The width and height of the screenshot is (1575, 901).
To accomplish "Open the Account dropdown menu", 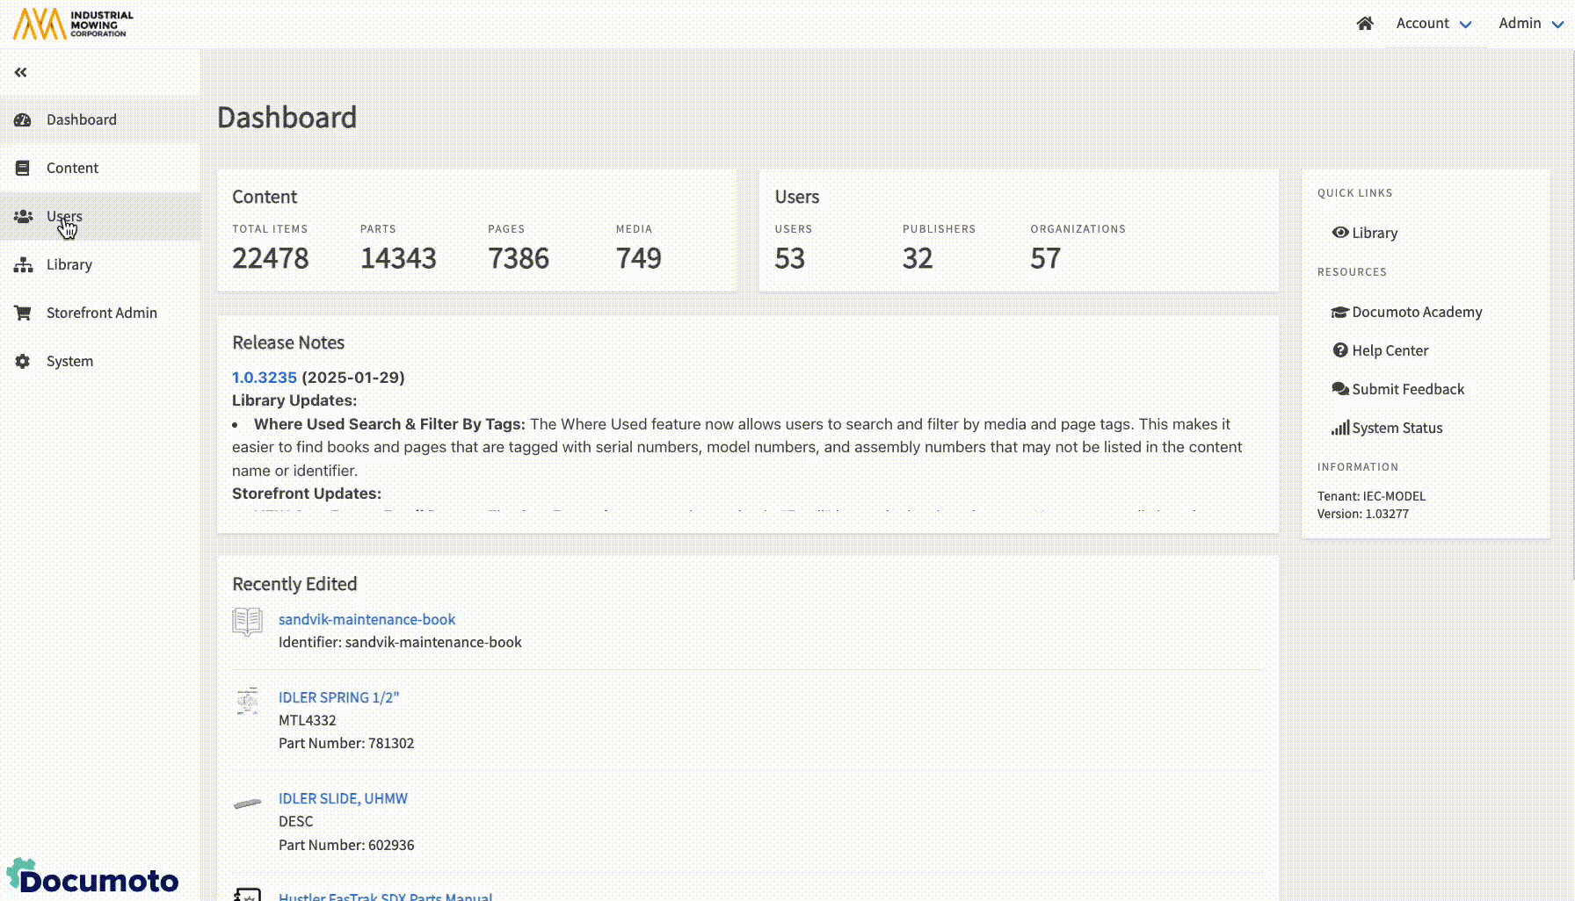I will [x=1433, y=24].
